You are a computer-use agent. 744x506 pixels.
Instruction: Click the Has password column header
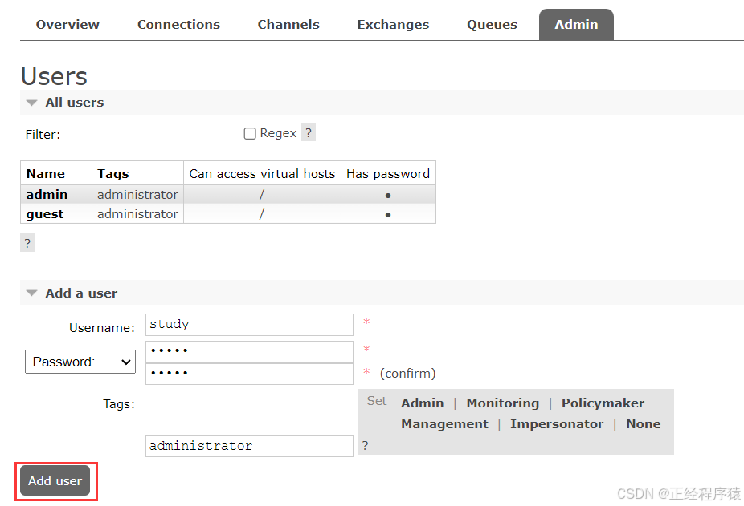388,174
